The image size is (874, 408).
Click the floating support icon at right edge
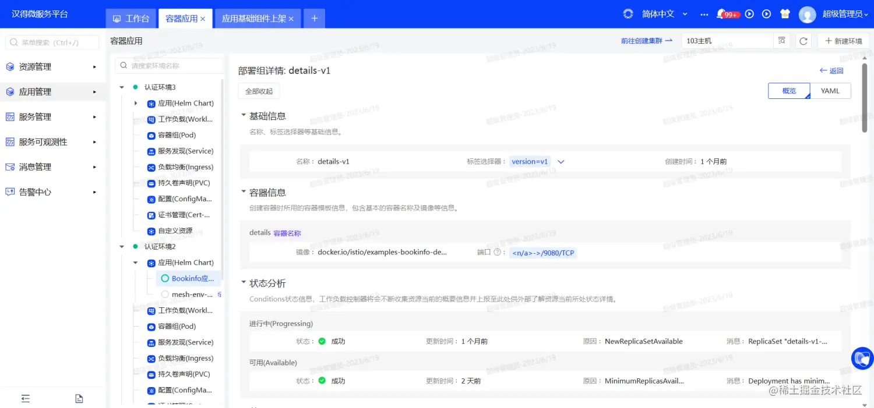862,359
